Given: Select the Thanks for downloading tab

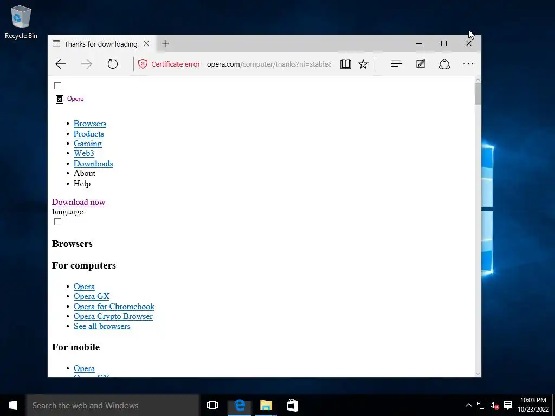Looking at the screenshot, I should (101, 44).
